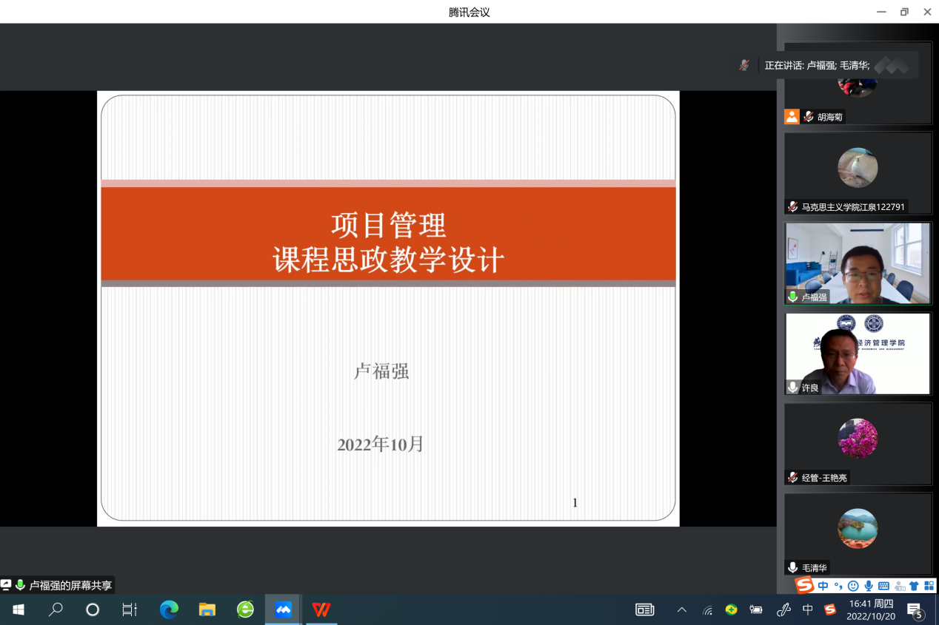
Task: Expand the hidden system tray icons
Action: 682,610
